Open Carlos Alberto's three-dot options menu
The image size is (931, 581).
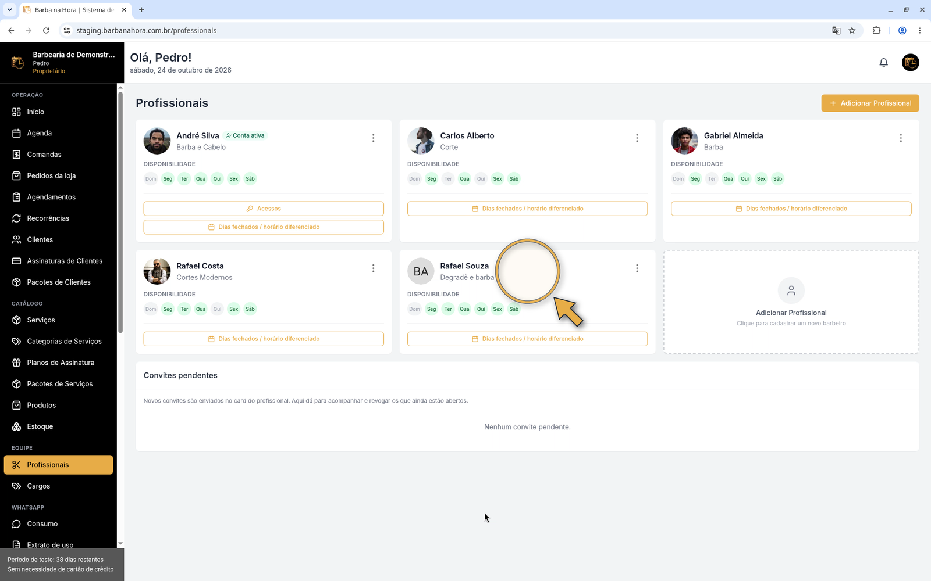coord(637,138)
